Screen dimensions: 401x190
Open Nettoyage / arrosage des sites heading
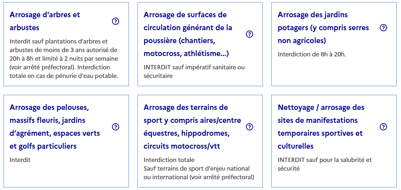point(321,127)
